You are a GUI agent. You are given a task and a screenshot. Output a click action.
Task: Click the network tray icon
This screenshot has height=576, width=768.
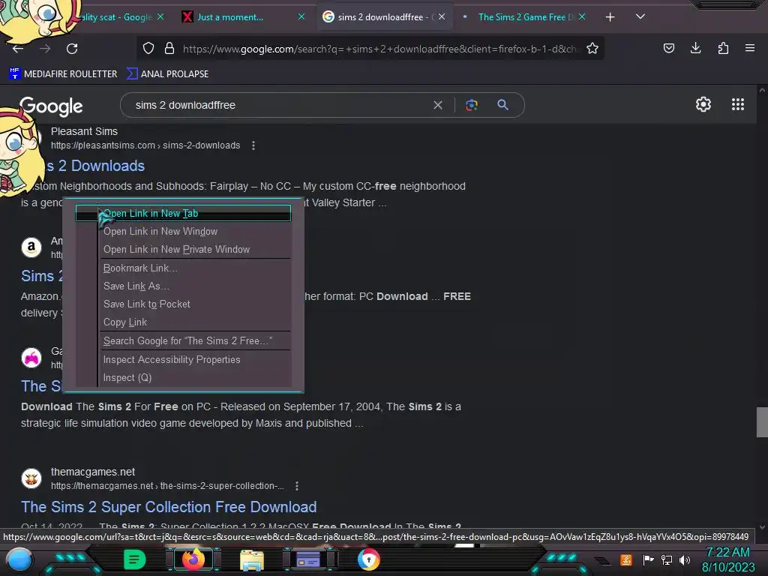667,559
